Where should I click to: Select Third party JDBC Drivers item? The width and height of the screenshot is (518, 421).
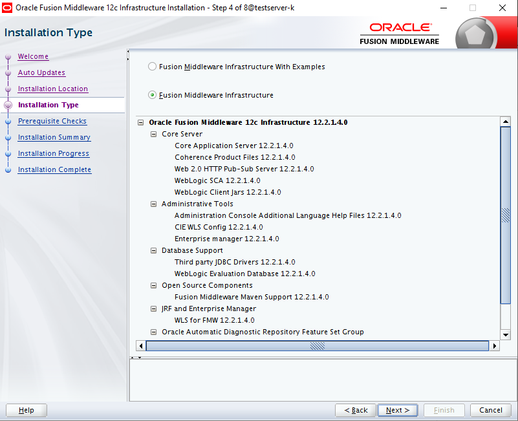pyautogui.click(x=235, y=262)
